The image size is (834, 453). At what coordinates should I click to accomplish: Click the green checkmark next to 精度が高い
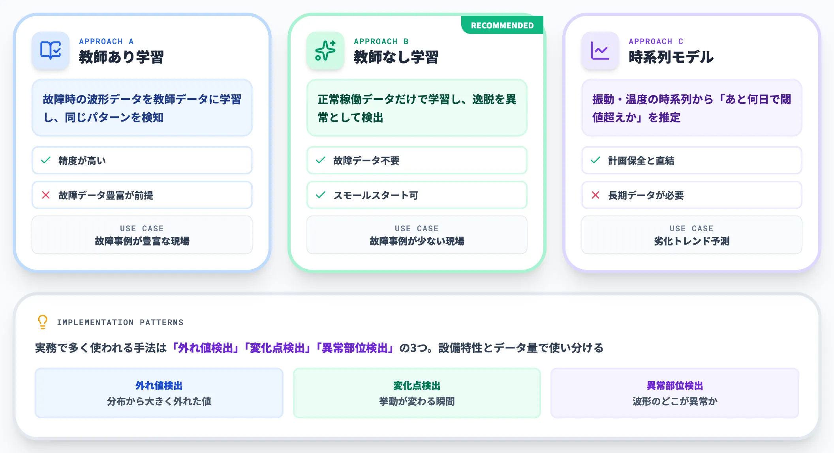(x=45, y=160)
